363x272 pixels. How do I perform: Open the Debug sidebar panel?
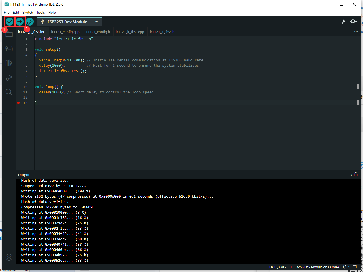[x=9, y=77]
